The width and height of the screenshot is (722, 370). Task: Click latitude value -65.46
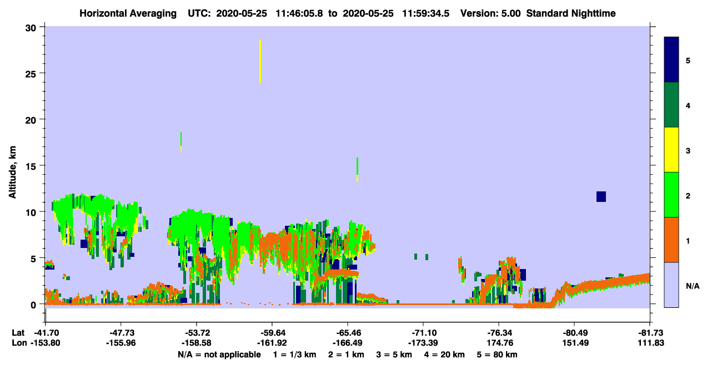347,333
